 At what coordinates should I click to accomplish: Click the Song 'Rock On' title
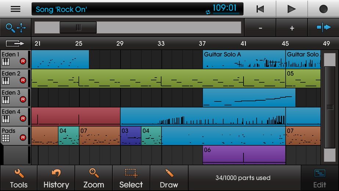point(61,9)
